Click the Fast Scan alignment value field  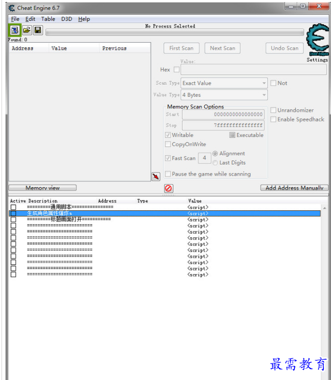click(x=204, y=158)
